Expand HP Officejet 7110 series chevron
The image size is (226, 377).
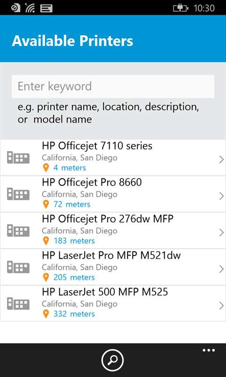point(221,159)
